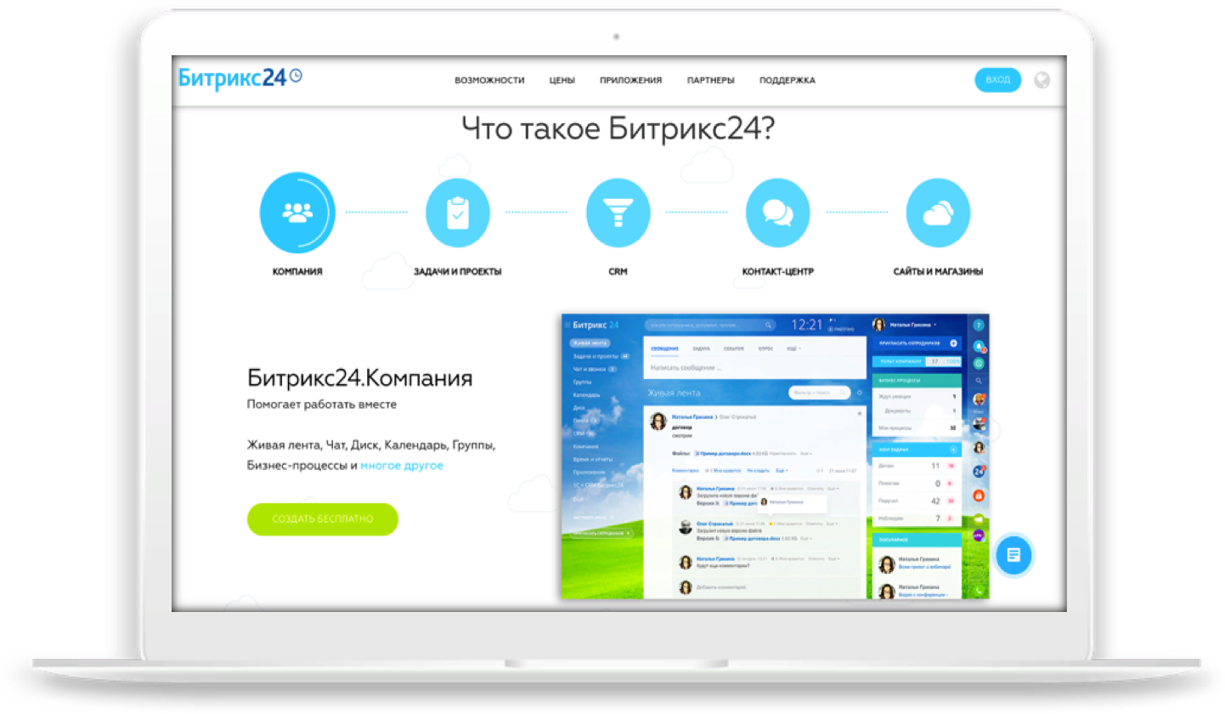Open the Поддержка menu item
Image resolution: width=1225 pixels, height=714 pixels.
tap(787, 81)
